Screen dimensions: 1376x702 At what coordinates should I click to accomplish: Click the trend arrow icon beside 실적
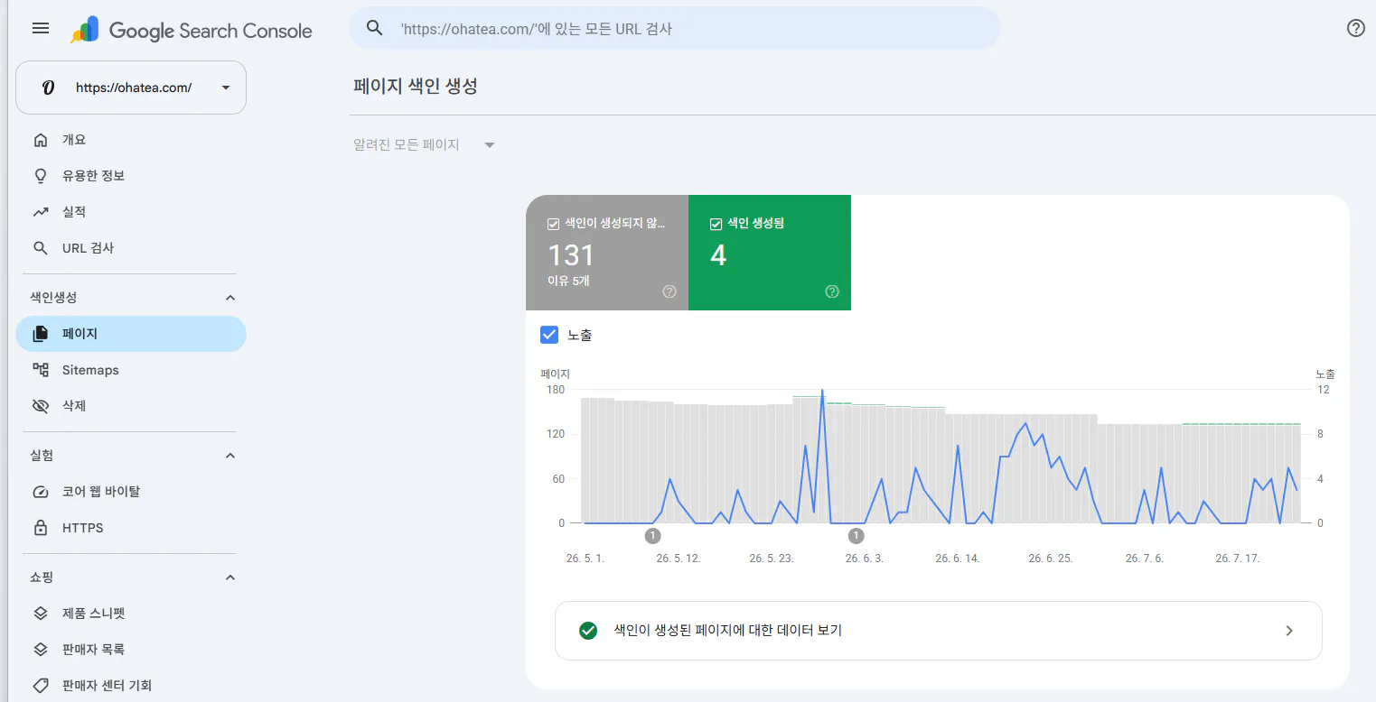click(40, 212)
